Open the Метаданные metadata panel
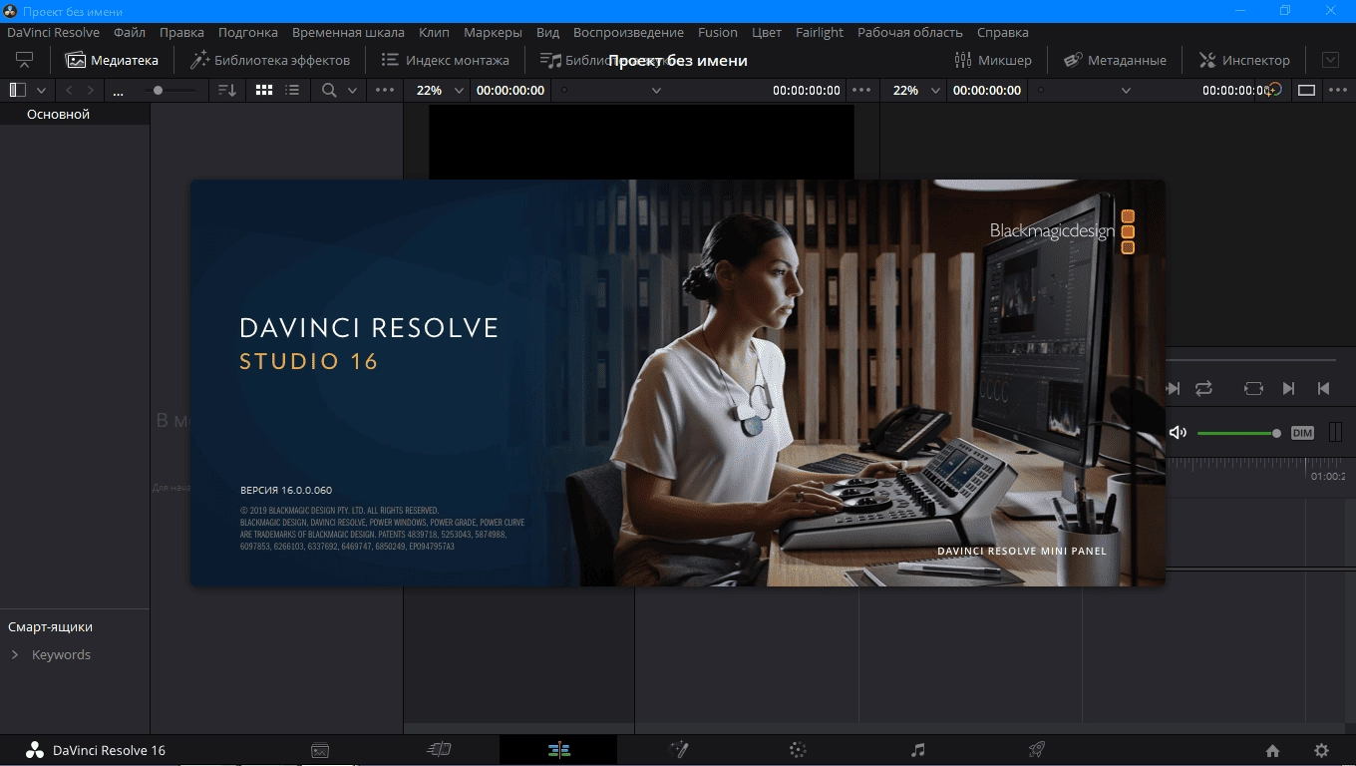 (1115, 60)
